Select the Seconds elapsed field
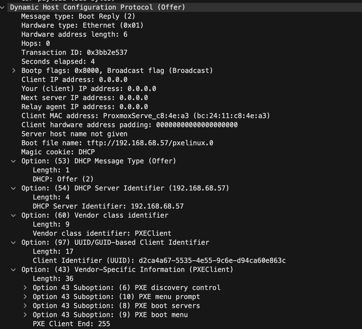The width and height of the screenshot is (362, 329). pos(58,62)
